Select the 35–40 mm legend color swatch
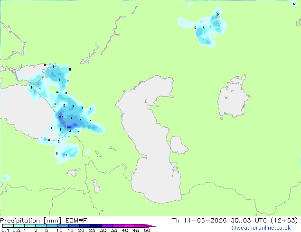The height and width of the screenshot is (232, 301). pyautogui.click(x=117, y=226)
